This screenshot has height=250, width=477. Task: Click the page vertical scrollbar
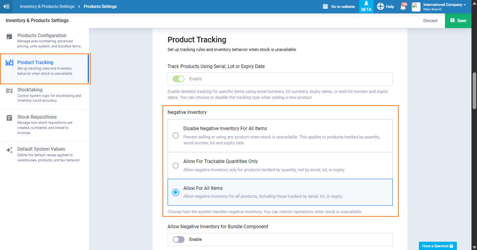(x=474, y=91)
